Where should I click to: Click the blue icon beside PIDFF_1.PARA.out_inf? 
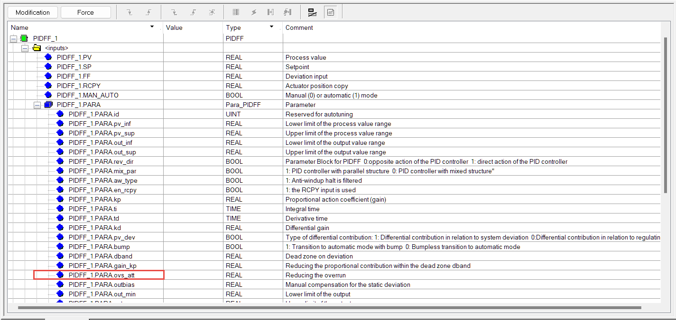(x=60, y=142)
